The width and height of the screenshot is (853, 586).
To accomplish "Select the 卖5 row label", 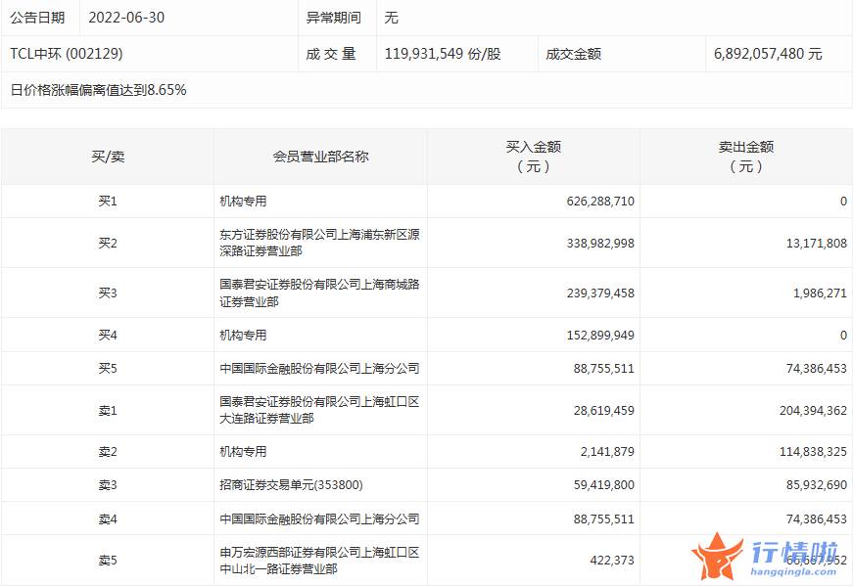I will (108, 560).
